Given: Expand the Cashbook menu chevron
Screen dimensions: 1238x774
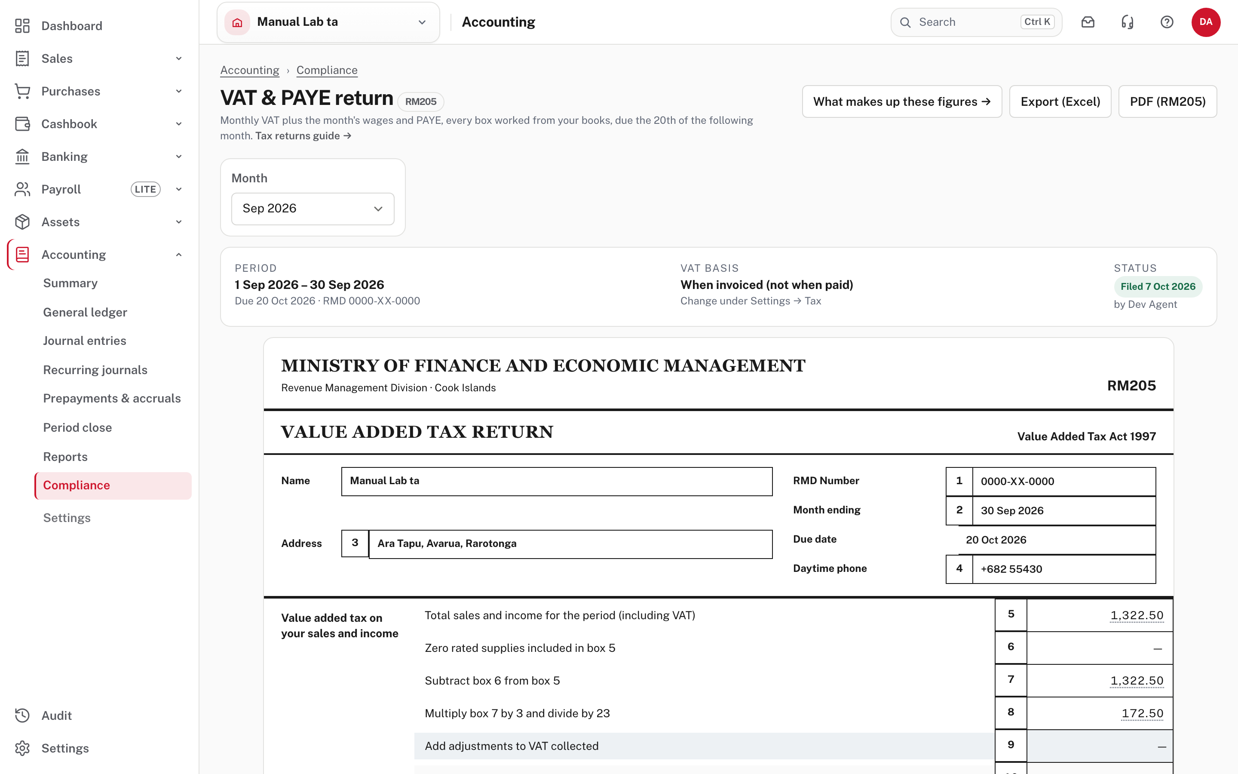Looking at the screenshot, I should point(178,124).
